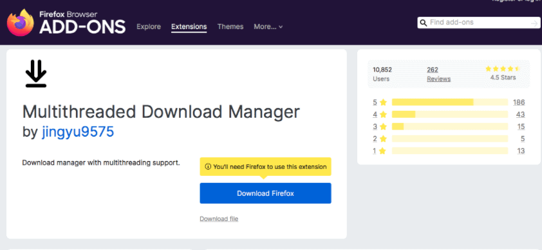Image resolution: width=542 pixels, height=250 pixels.
Task: Click the Firefox Browser ADD-ONS title
Action: coord(82,23)
